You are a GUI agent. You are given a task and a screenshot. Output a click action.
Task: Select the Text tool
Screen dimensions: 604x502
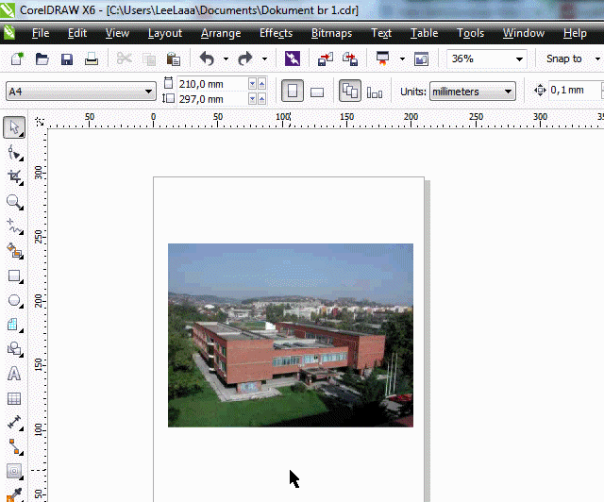click(14, 374)
